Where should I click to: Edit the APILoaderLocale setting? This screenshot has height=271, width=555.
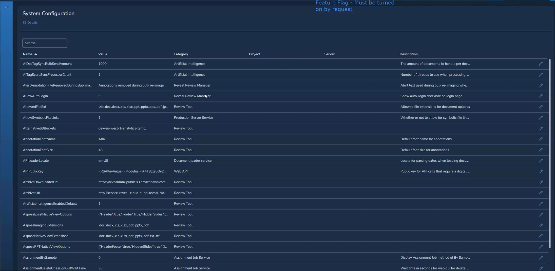(541, 161)
